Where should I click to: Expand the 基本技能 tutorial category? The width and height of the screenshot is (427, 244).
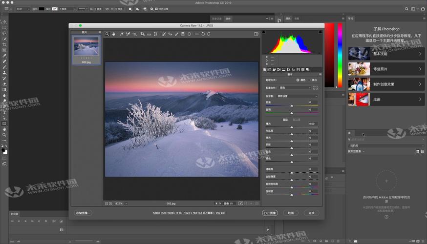pyautogui.click(x=386, y=54)
